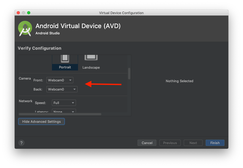
Task: Click the Android Studio logo icon
Action: click(x=25, y=28)
